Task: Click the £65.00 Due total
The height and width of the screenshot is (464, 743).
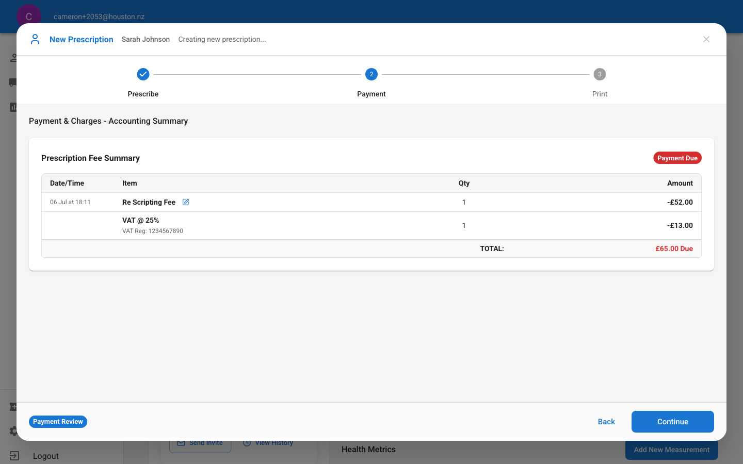Action: pyautogui.click(x=674, y=248)
